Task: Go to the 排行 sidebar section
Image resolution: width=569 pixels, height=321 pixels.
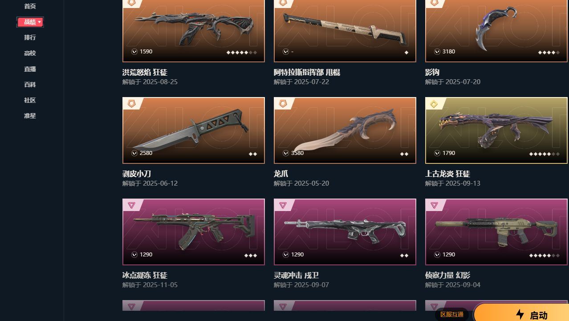Action: click(30, 37)
